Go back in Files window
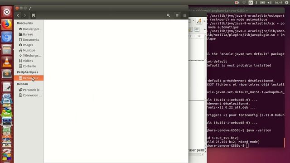This screenshot has width=290, height=163. point(18,15)
